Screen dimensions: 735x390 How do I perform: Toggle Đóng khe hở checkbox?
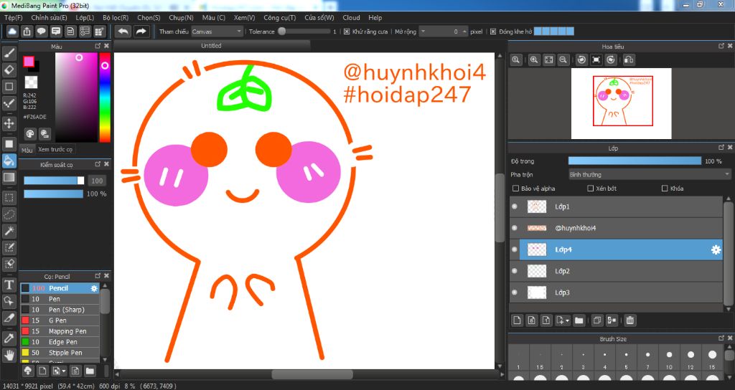(493, 32)
